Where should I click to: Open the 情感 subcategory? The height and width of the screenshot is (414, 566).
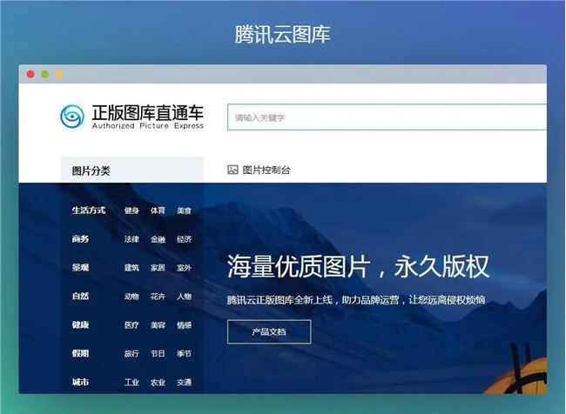[x=184, y=325]
